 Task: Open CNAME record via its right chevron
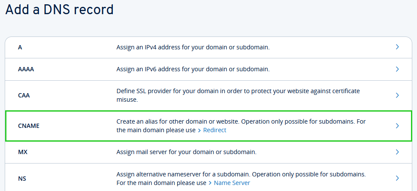397,126
